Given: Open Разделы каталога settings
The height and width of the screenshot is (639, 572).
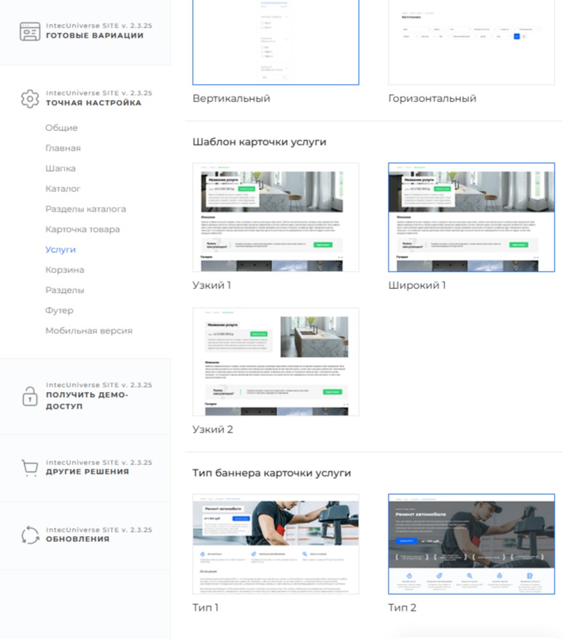Looking at the screenshot, I should (x=86, y=209).
